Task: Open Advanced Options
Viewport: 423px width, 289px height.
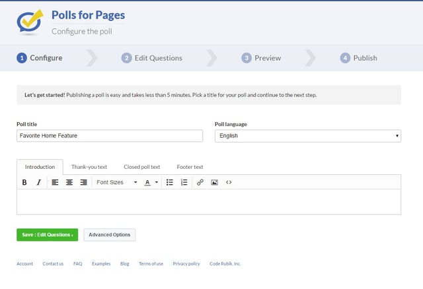Action: pyautogui.click(x=110, y=235)
